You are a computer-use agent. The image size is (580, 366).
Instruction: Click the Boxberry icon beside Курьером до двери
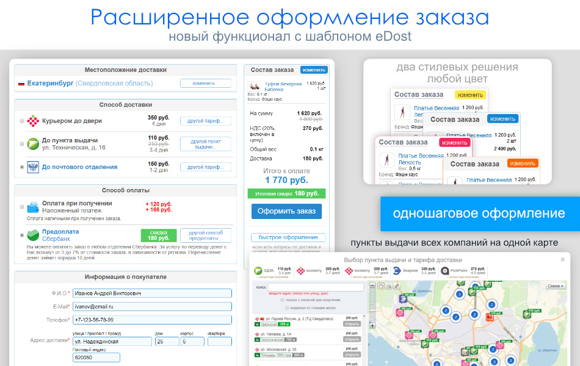[x=32, y=120]
